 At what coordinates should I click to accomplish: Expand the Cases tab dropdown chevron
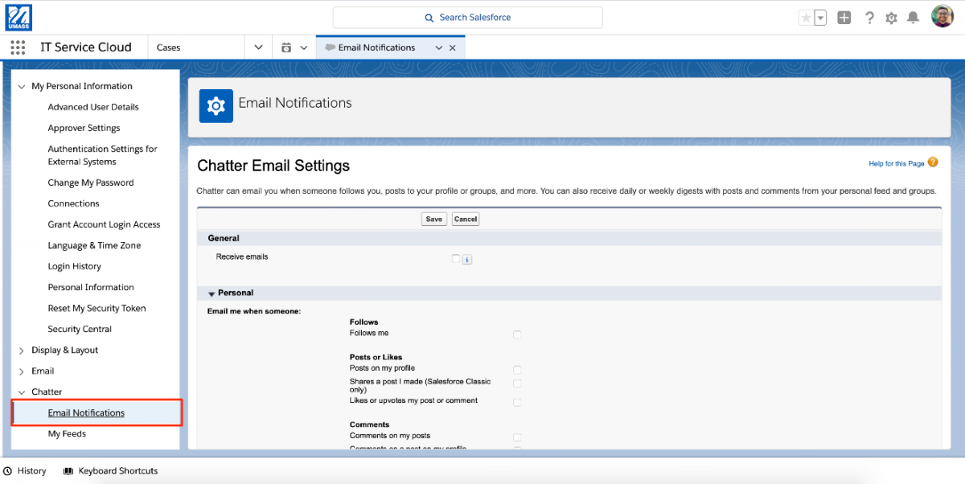pos(258,47)
